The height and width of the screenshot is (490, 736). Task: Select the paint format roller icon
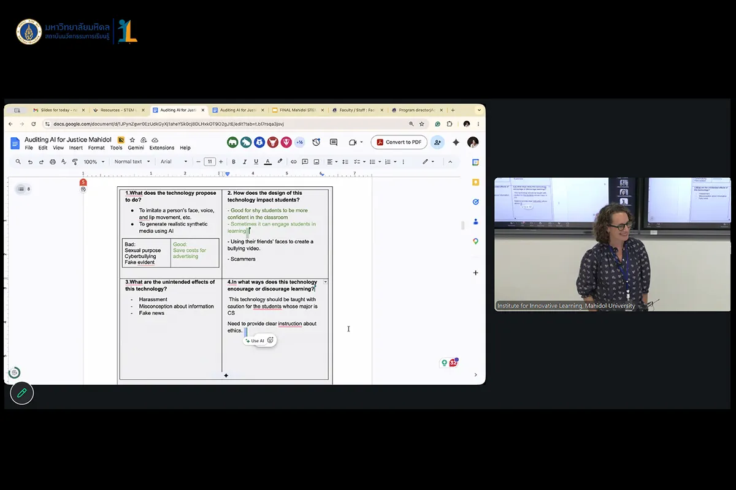[75, 162]
